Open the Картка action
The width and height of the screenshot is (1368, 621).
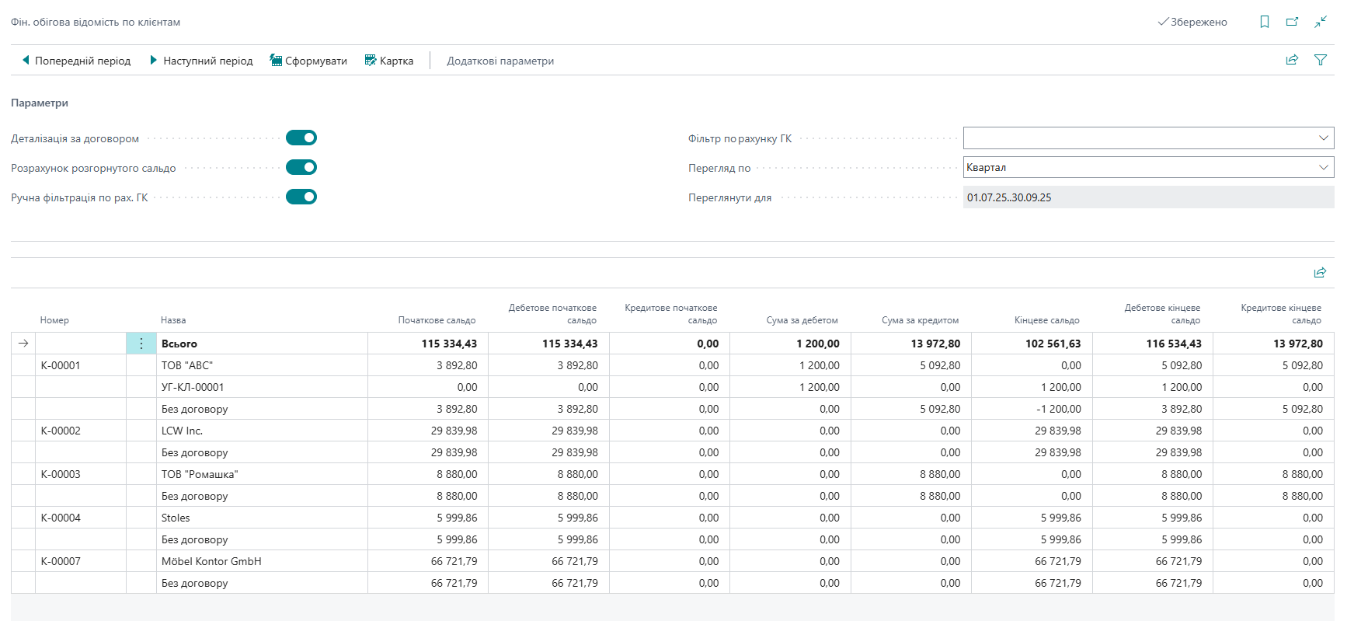click(389, 61)
